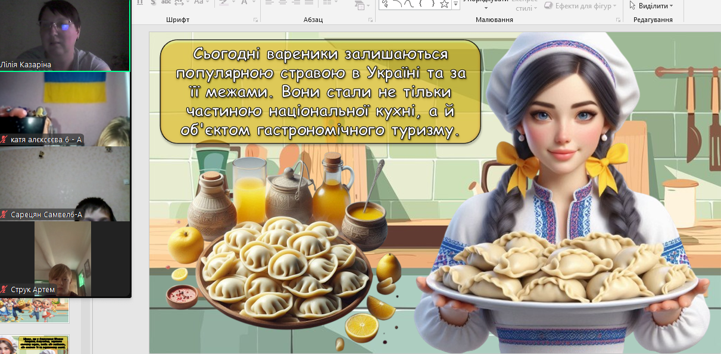This screenshot has width=721, height=354.
Task: Open Change Case Aa menu
Action: pyautogui.click(x=198, y=2)
